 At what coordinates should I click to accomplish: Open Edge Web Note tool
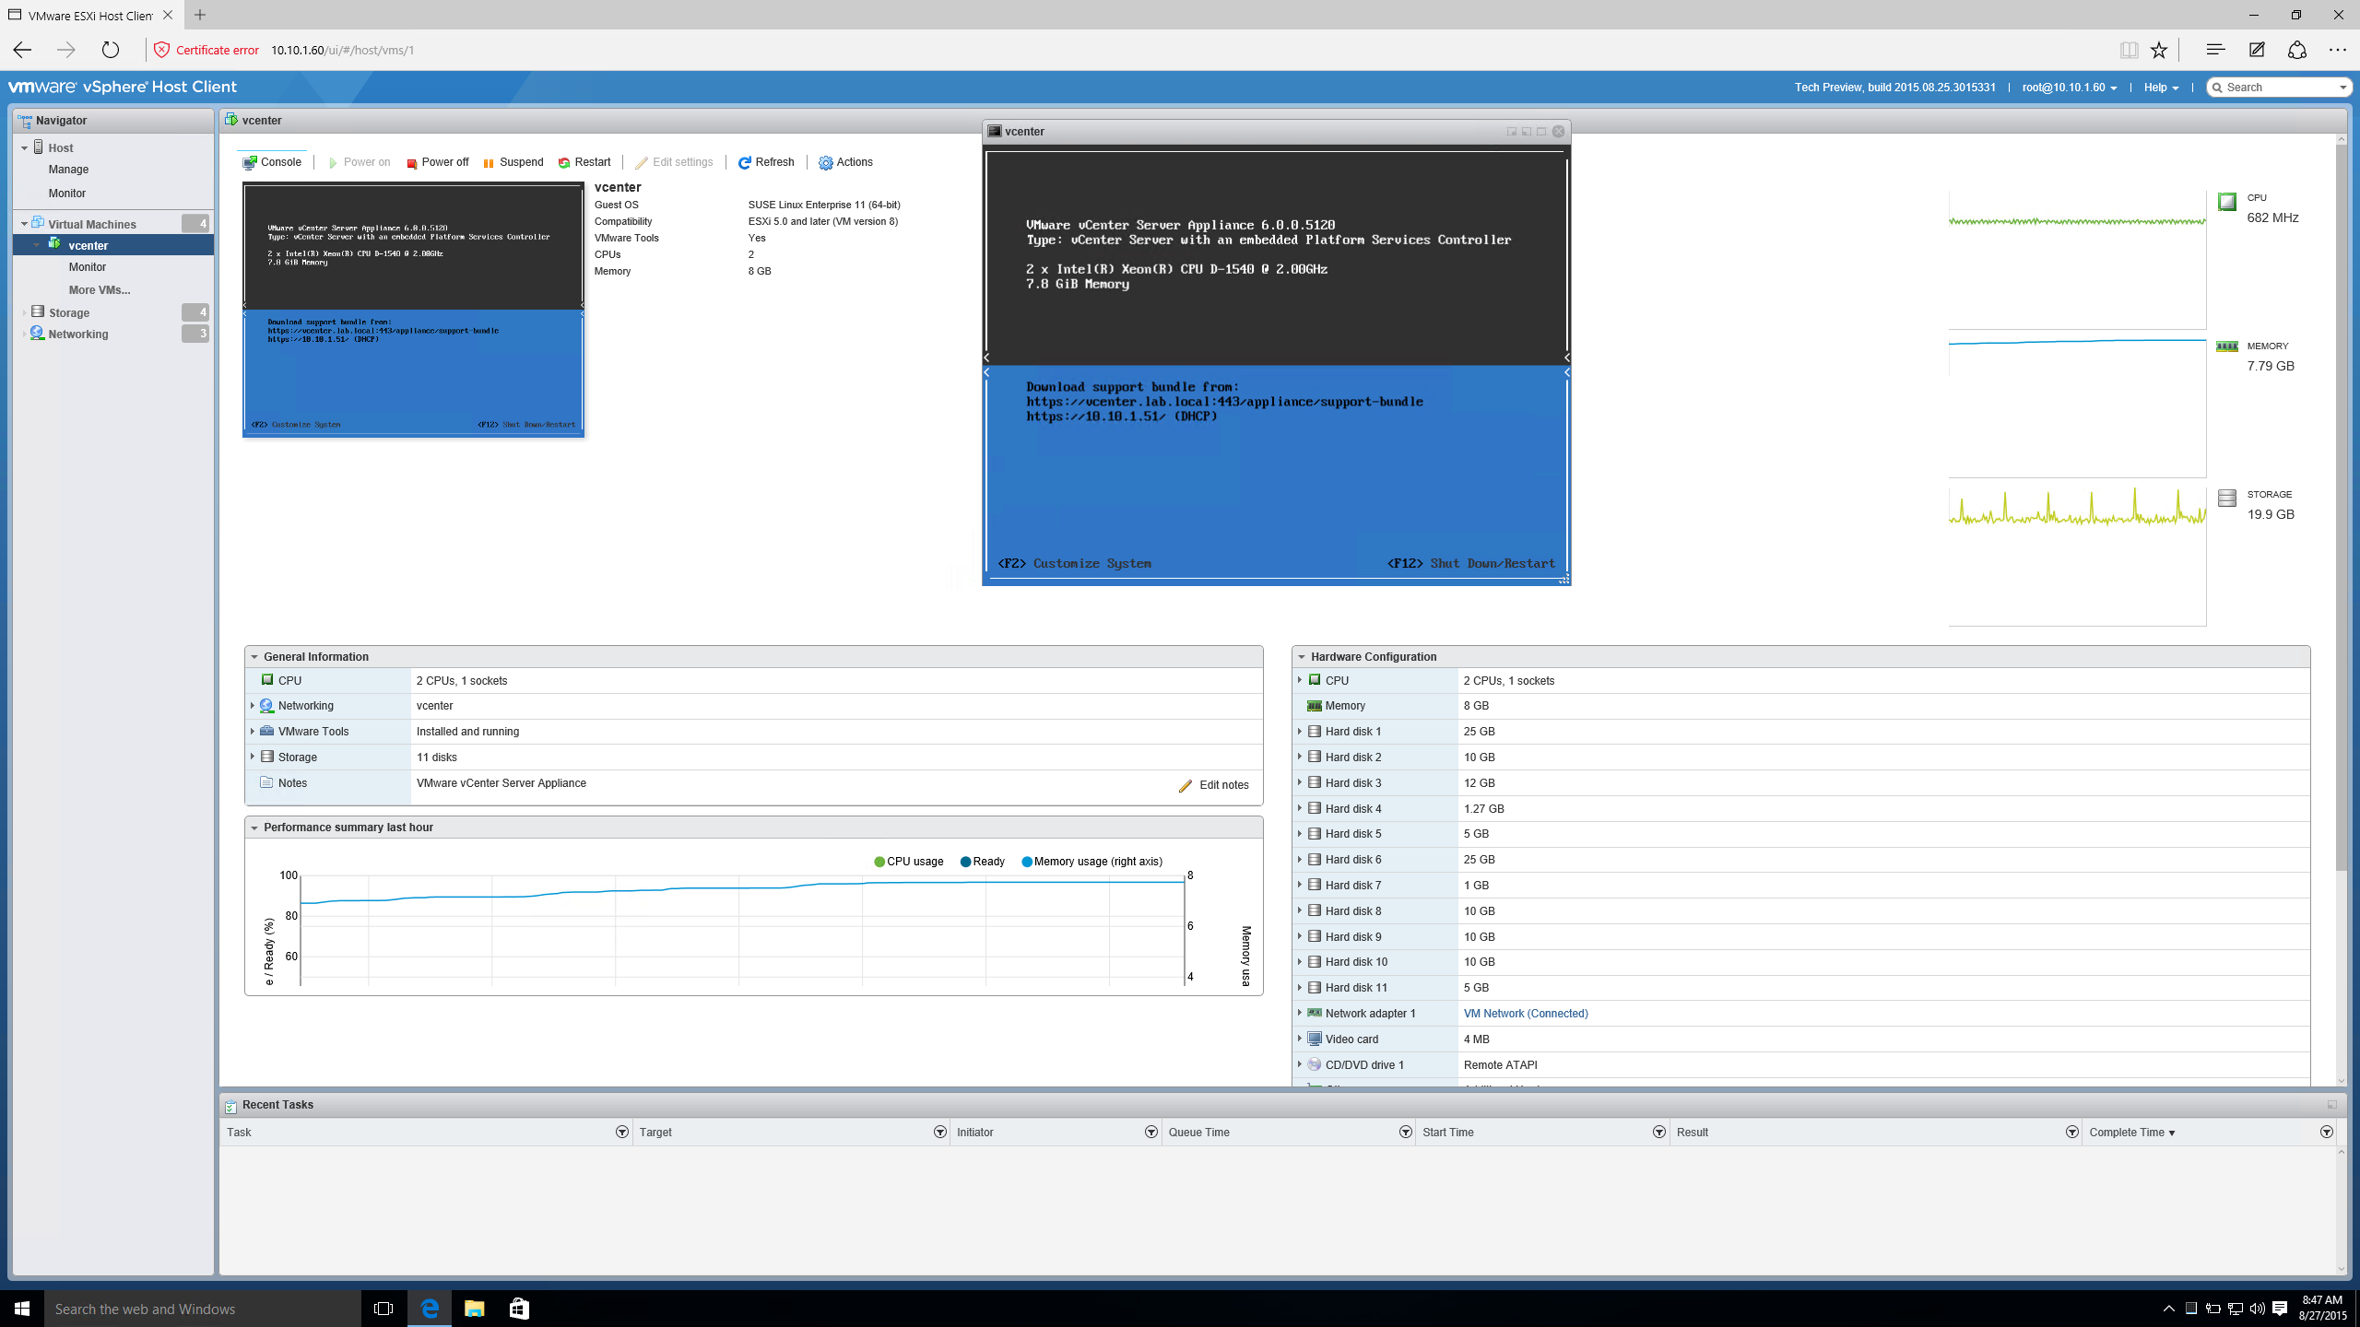(x=2257, y=50)
